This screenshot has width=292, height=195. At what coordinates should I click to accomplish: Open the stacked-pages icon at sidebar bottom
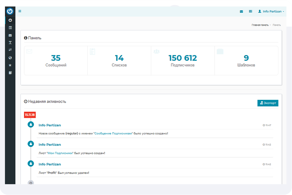coord(10,73)
